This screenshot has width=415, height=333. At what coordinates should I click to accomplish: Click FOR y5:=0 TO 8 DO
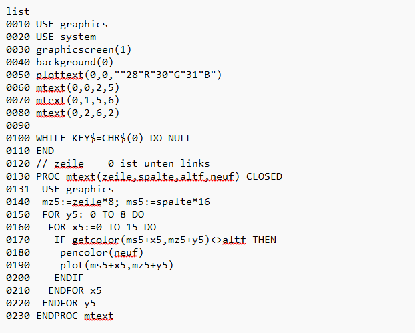(93, 214)
